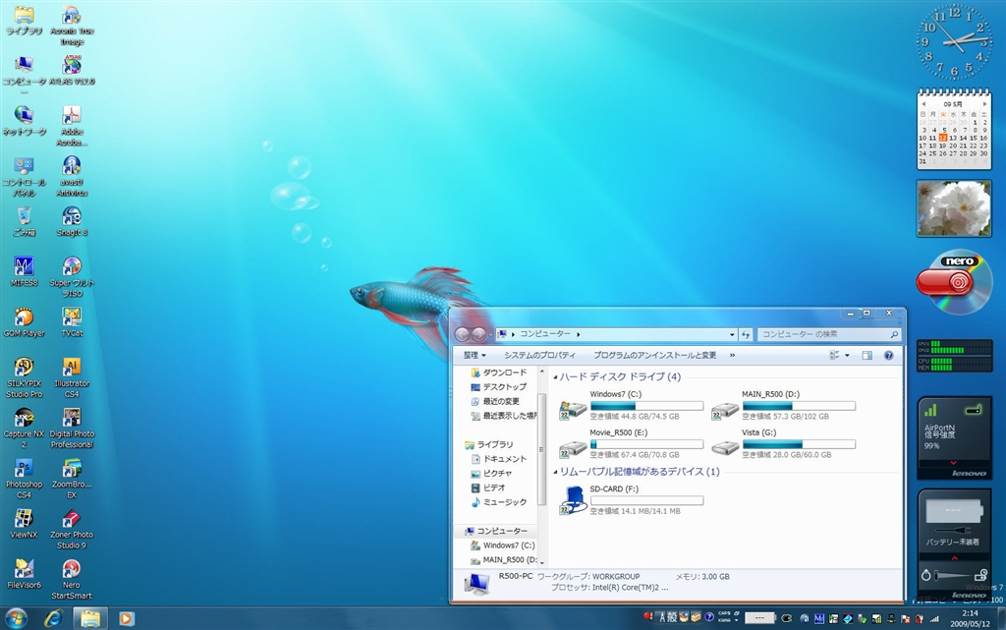Select the Windows7 (C:) drive icon
This screenshot has width=1006, height=630.
[573, 410]
